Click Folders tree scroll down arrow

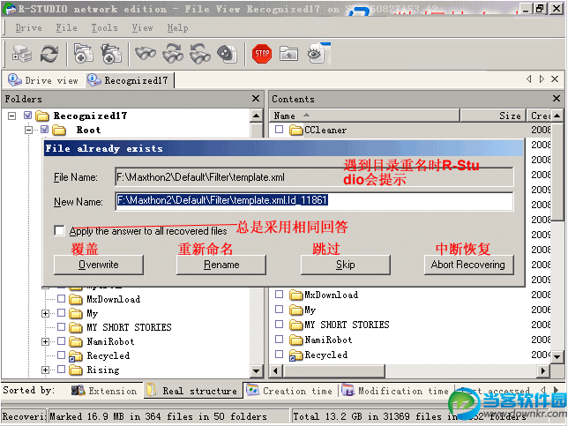coord(257,370)
